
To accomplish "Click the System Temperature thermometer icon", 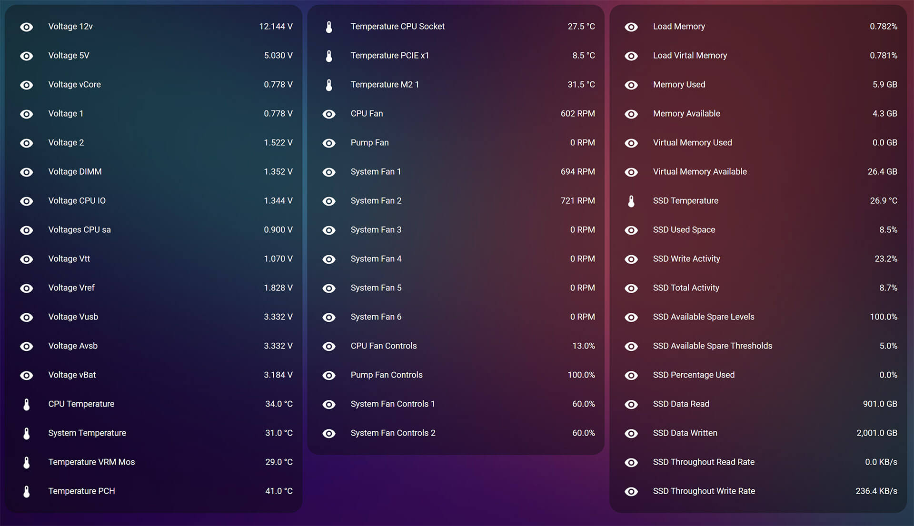I will point(27,433).
